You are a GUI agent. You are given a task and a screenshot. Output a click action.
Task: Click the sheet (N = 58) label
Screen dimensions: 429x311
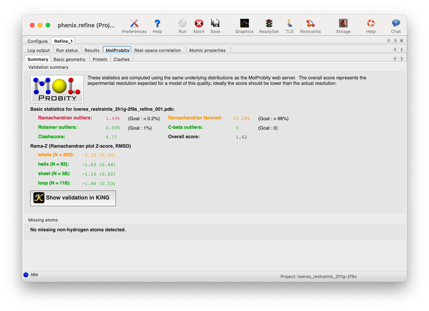click(x=54, y=174)
